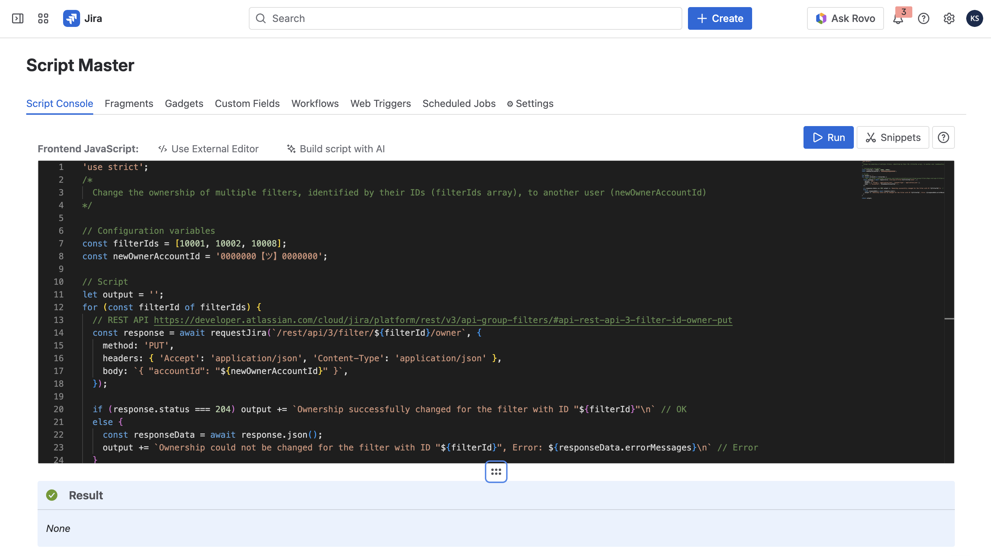Open the app switcher grid icon
The height and width of the screenshot is (556, 991).
coord(43,18)
